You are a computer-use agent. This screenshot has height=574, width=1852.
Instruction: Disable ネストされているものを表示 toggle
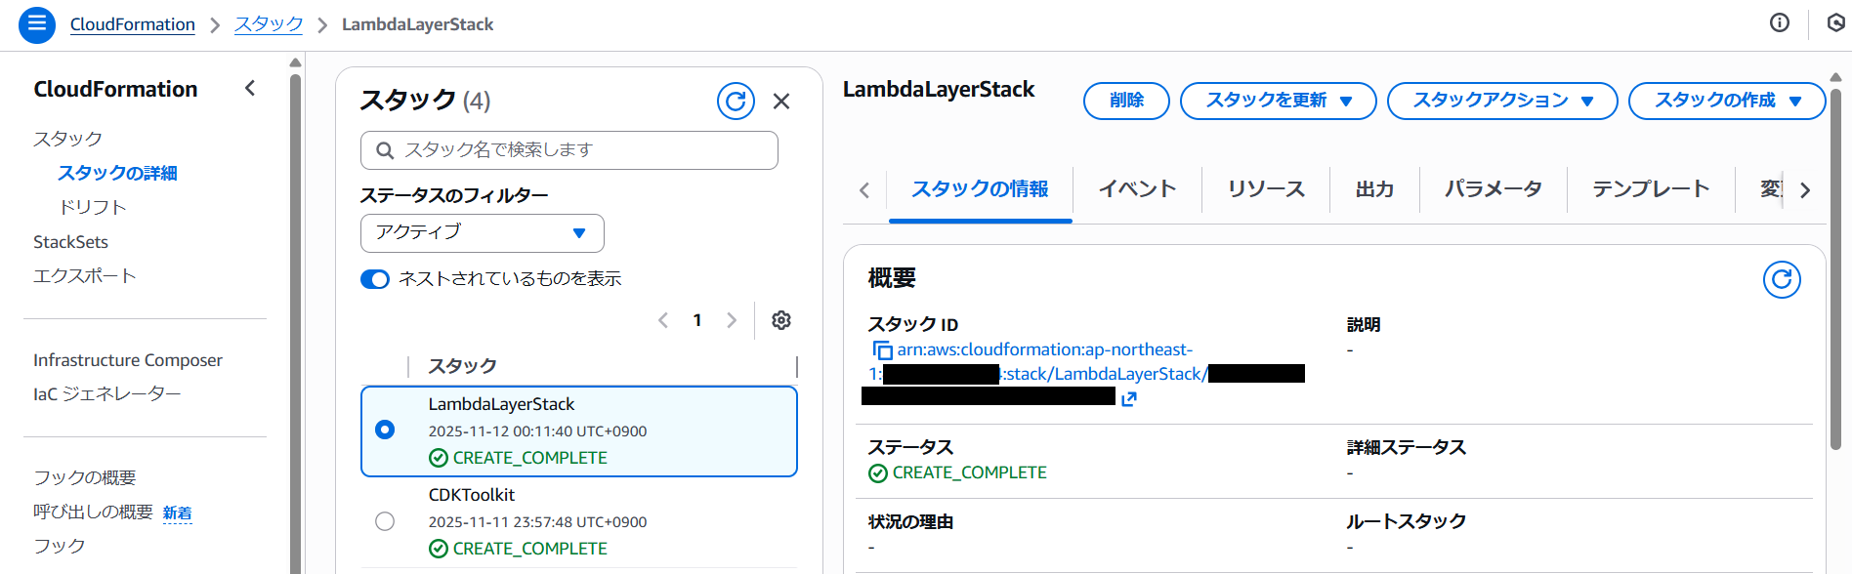[x=375, y=279]
